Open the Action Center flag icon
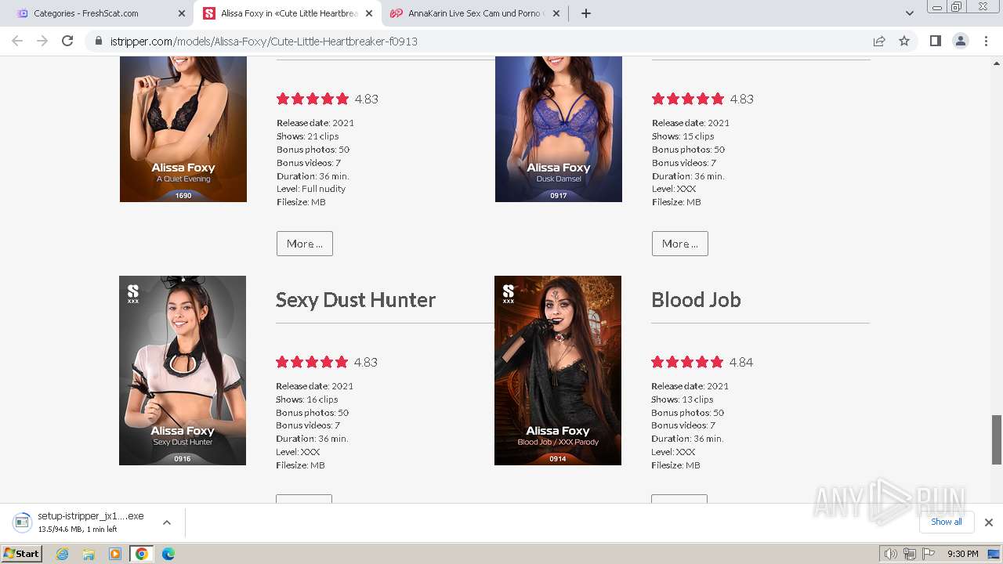 (x=928, y=554)
